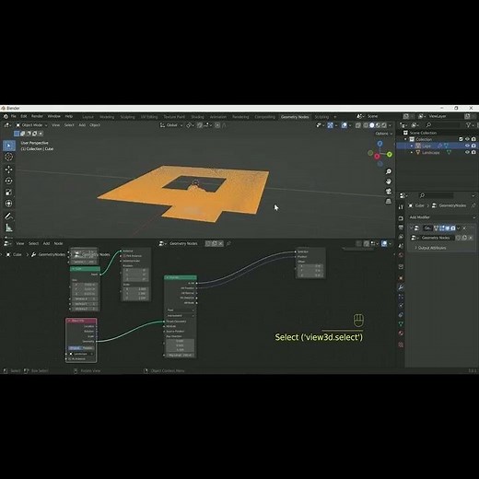Select the Move tool
479x479 pixels.
click(x=9, y=169)
